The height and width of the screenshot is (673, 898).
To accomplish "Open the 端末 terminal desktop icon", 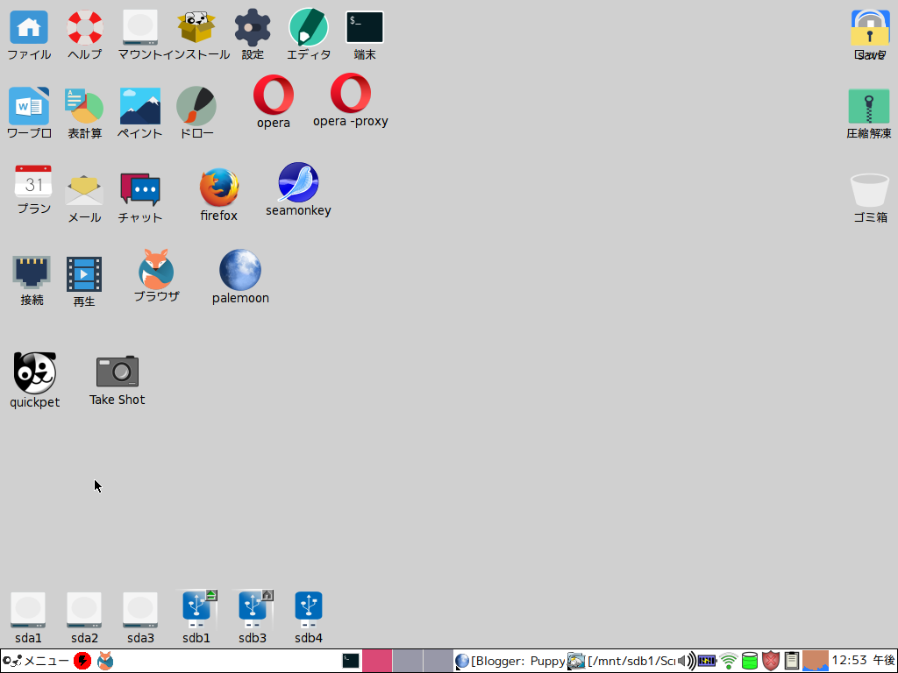I will 365,27.
